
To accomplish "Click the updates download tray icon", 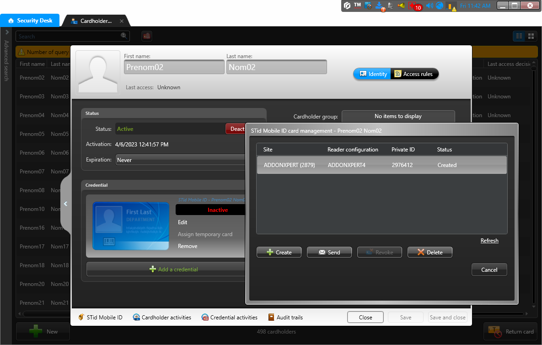I will [x=379, y=6].
